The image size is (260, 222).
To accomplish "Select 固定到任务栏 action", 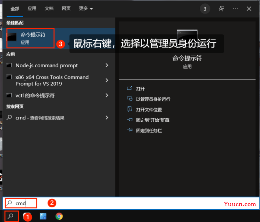I will [x=149, y=130].
